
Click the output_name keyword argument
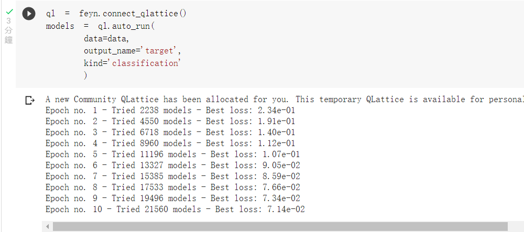(110, 51)
